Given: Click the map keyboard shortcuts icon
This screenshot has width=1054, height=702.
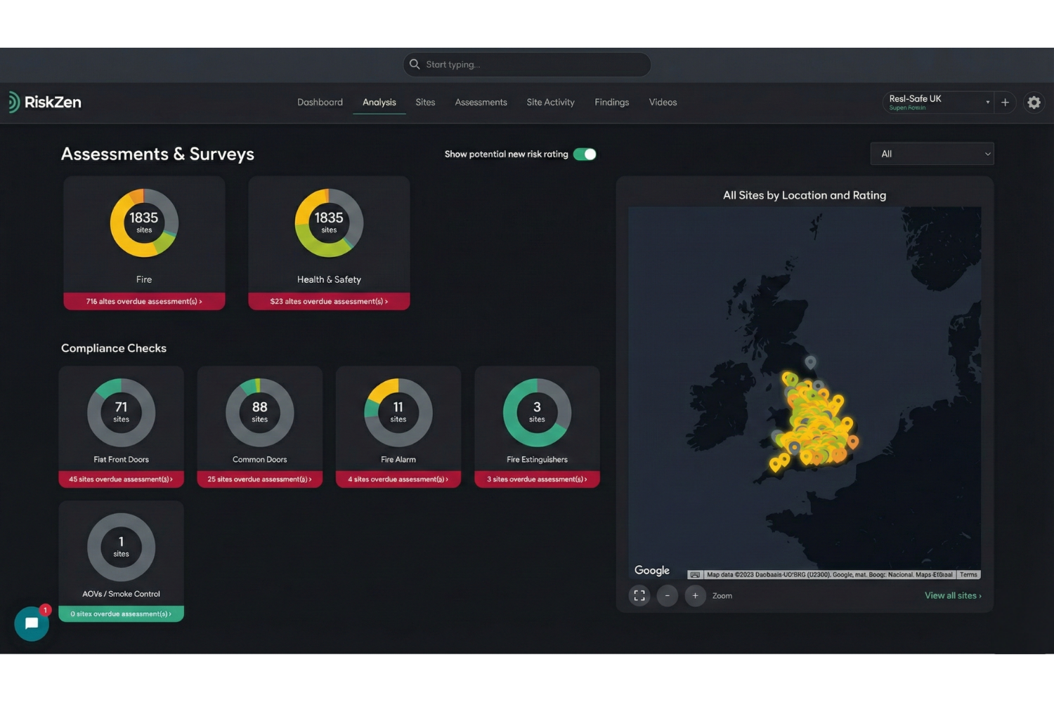Looking at the screenshot, I should [695, 575].
